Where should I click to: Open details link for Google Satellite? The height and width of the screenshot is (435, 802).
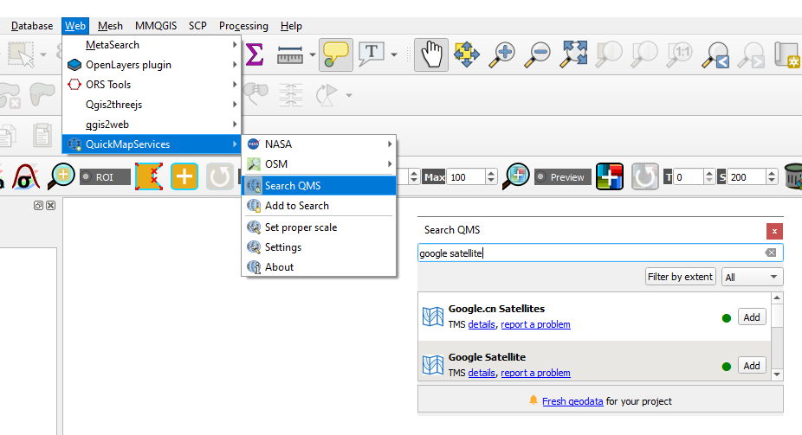point(482,373)
